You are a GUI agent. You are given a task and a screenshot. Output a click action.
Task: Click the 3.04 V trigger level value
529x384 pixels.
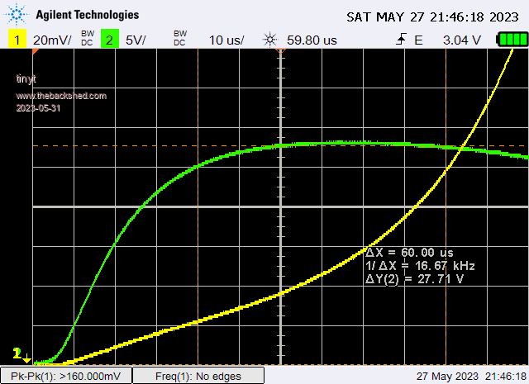pyautogui.click(x=460, y=40)
